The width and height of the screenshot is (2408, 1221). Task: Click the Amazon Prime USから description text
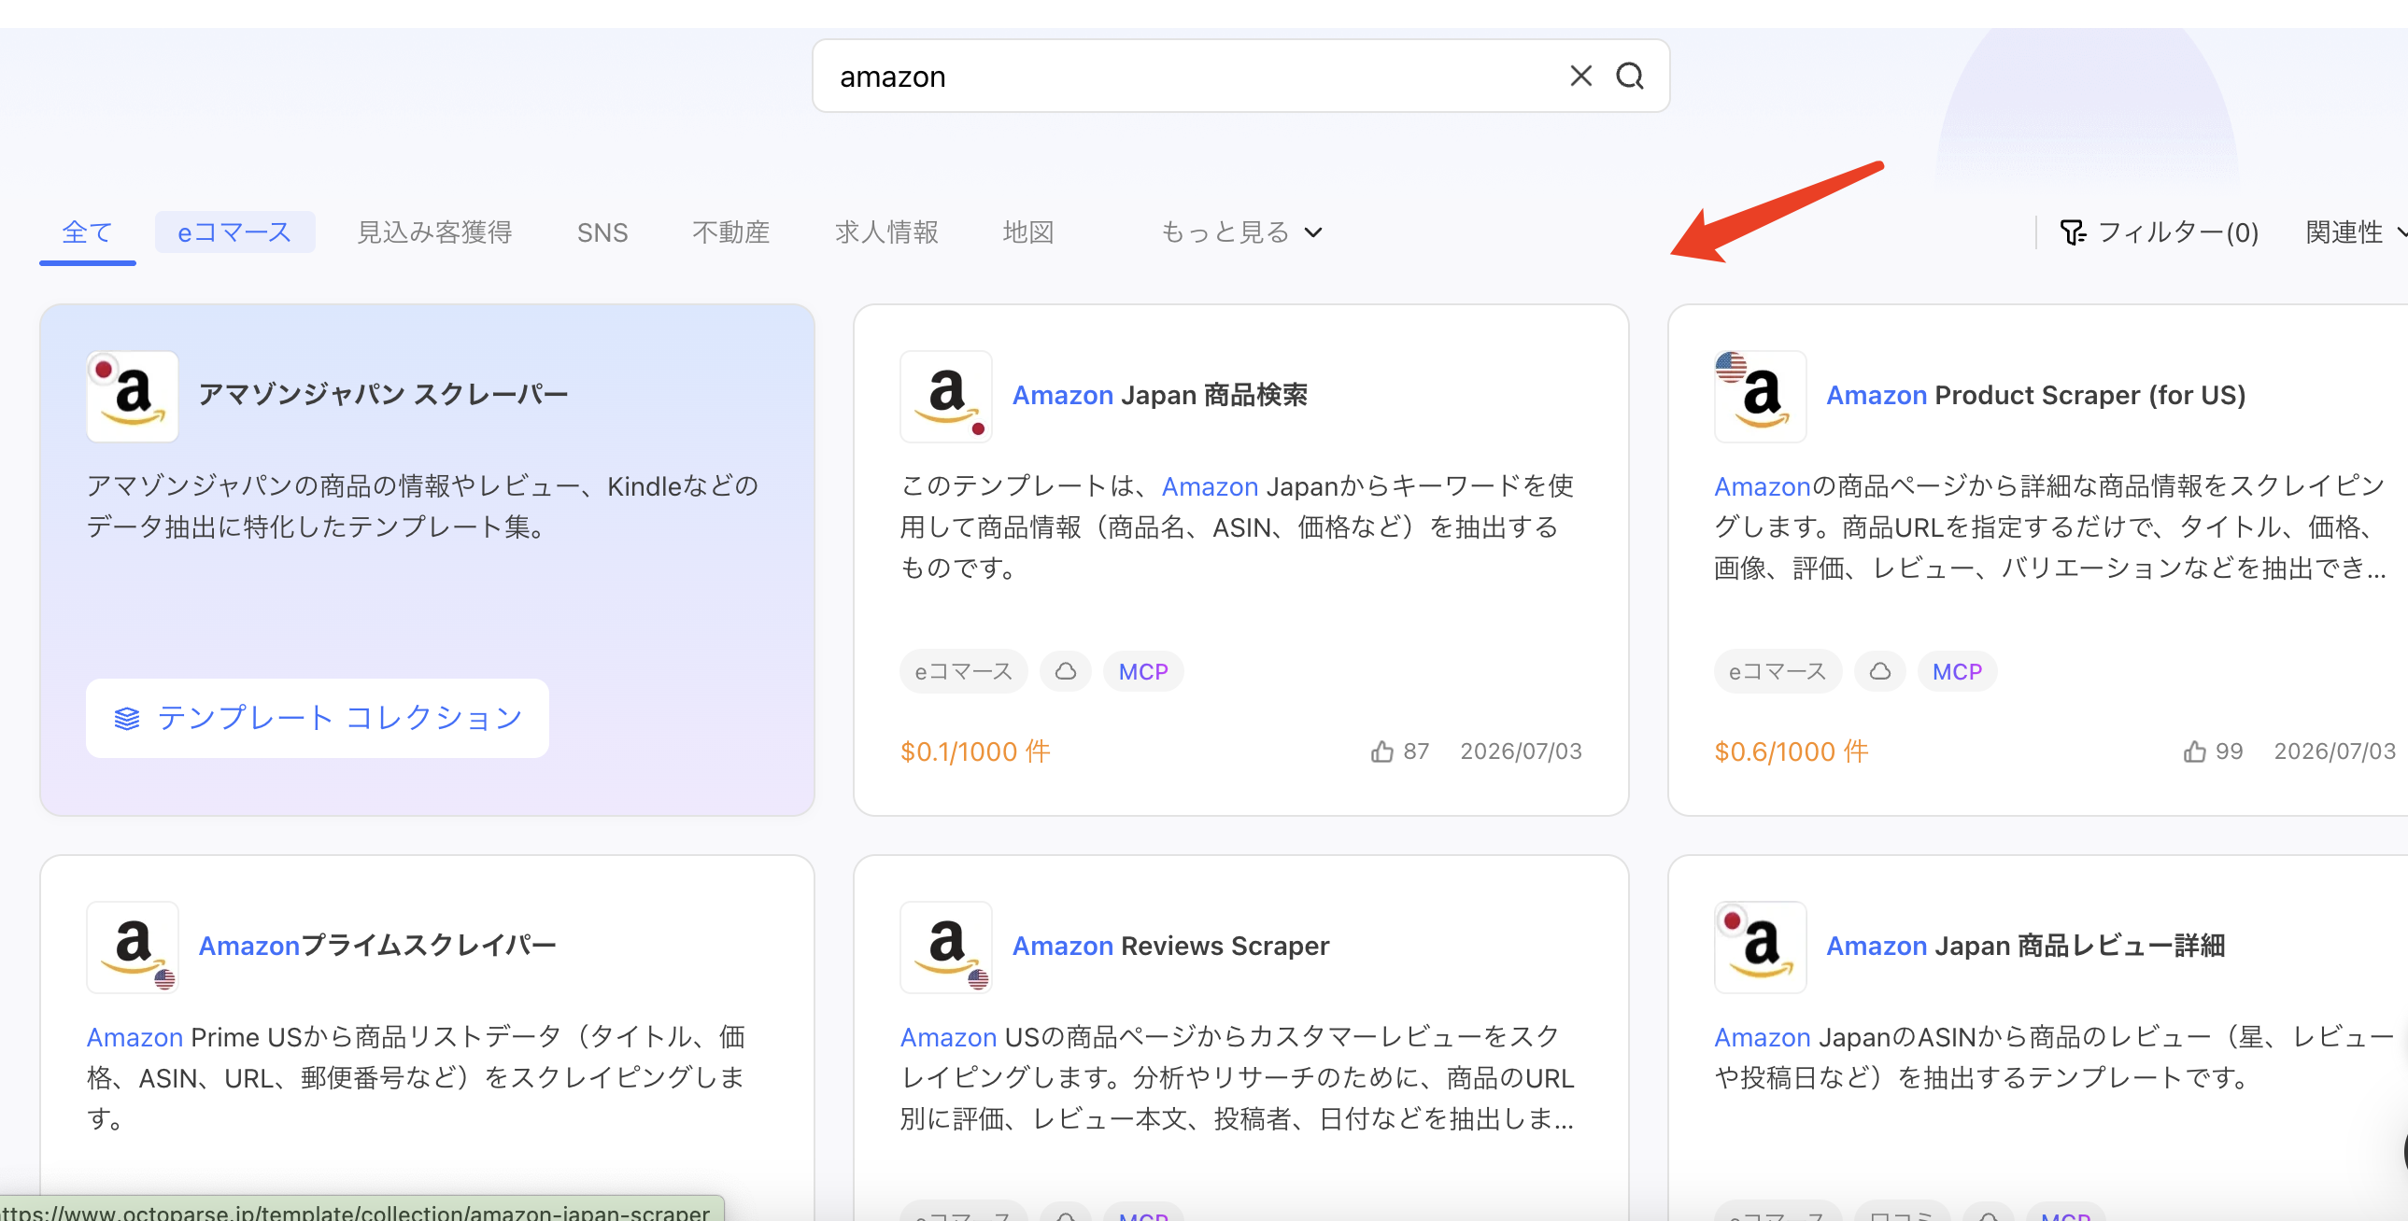click(x=416, y=1077)
